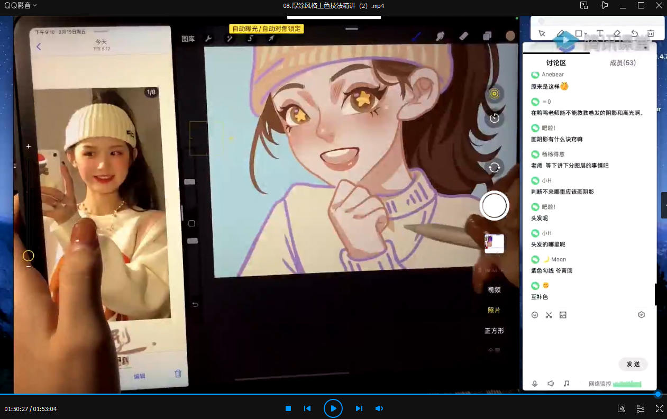Click the 自动曝光/自动对焦锁定 yellow label

coord(267,29)
